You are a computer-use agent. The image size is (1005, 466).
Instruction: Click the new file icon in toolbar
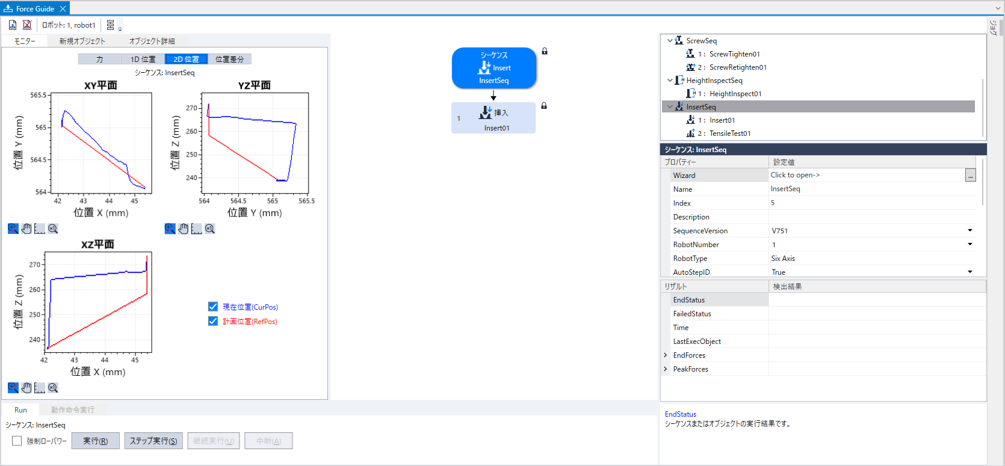click(x=13, y=25)
